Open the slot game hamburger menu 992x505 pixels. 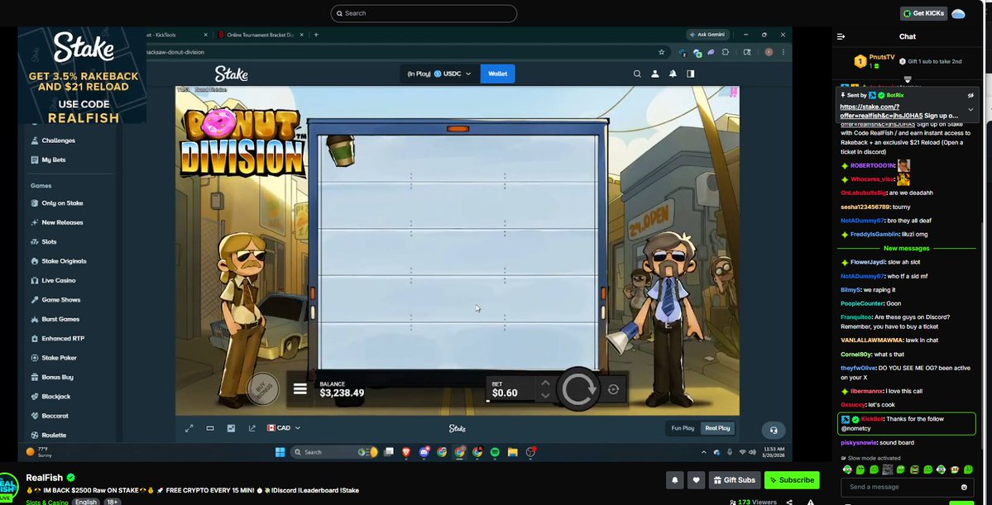[300, 388]
